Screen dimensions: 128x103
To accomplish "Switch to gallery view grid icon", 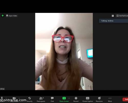I will point(113,16).
